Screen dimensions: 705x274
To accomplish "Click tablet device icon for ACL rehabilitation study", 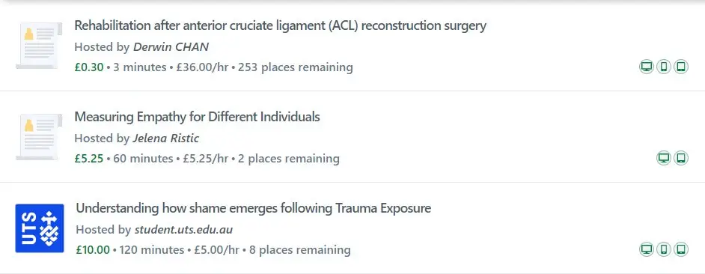I will 681,67.
